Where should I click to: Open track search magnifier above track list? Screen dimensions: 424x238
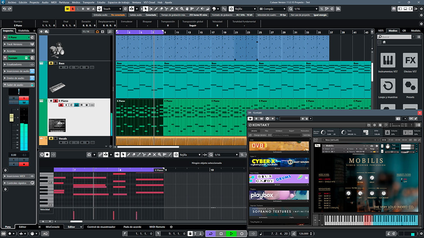click(x=110, y=32)
